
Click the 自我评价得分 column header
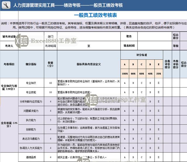[167, 64]
